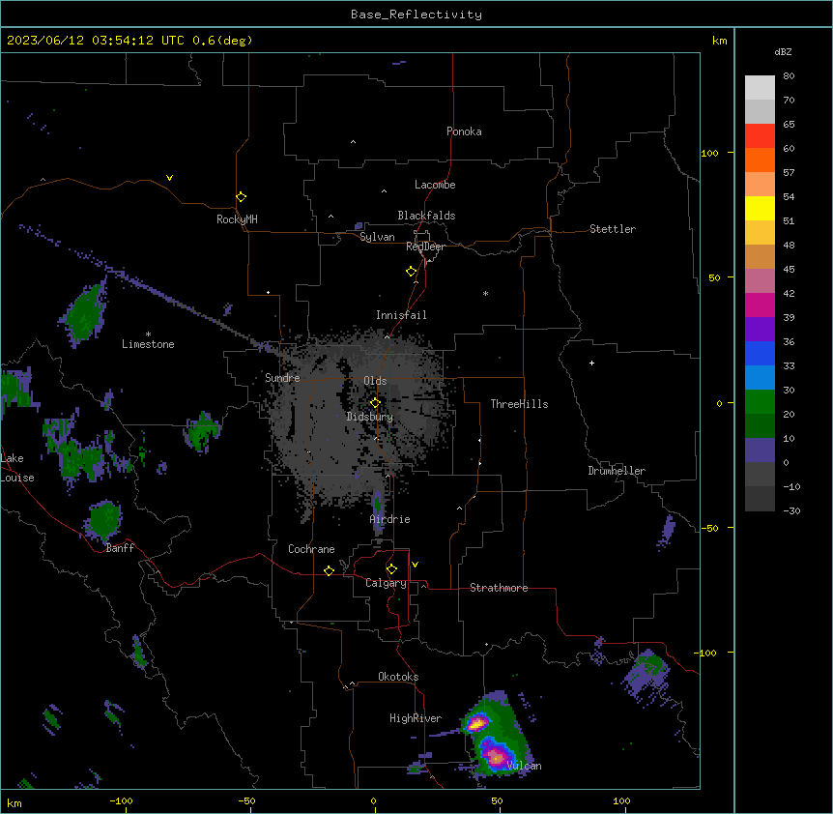
Task: Select the Drumheller label
Action: click(x=617, y=471)
